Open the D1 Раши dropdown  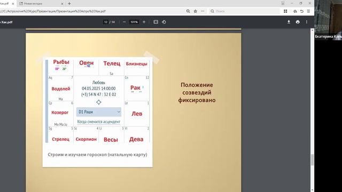pos(99,112)
